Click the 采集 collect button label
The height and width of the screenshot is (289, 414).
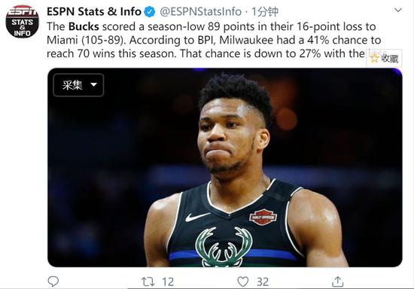[x=72, y=85]
